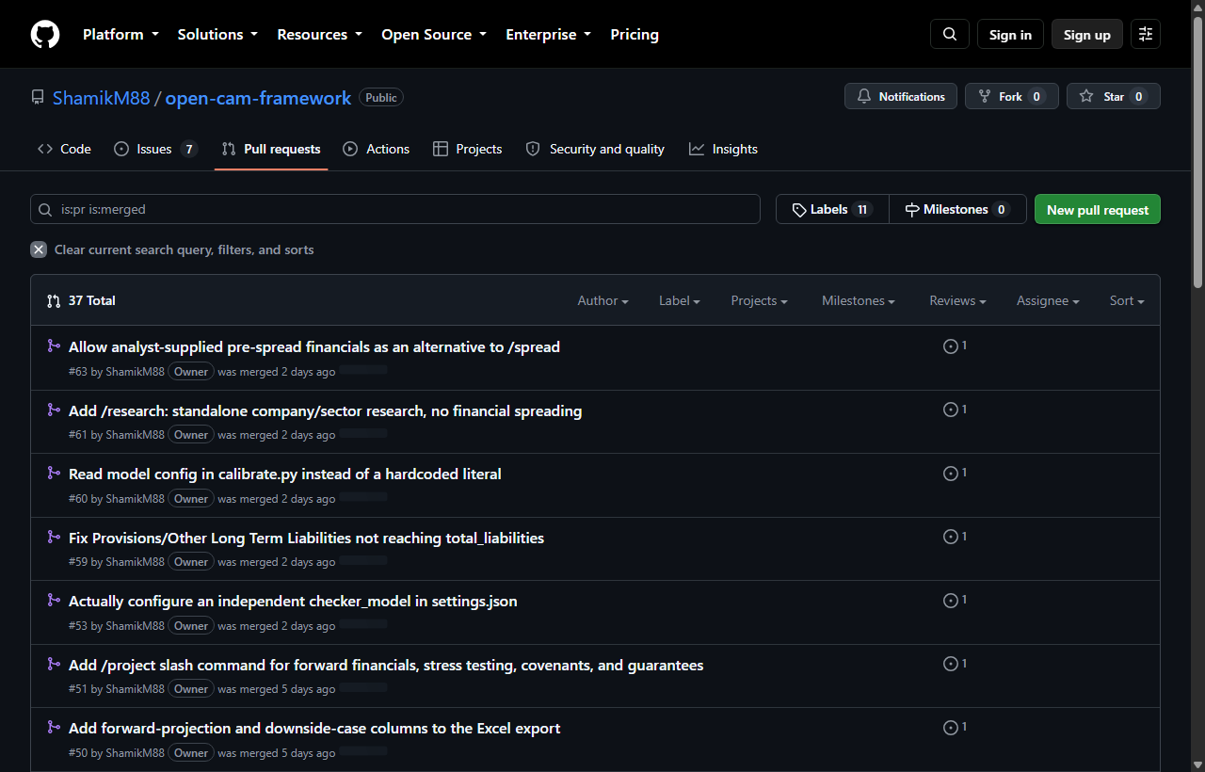Open the ShamikM88 owner link in the repository heading

[102, 98]
